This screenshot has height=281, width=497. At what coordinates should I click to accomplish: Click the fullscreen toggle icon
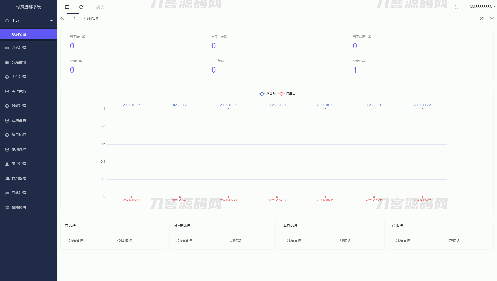coord(457,7)
